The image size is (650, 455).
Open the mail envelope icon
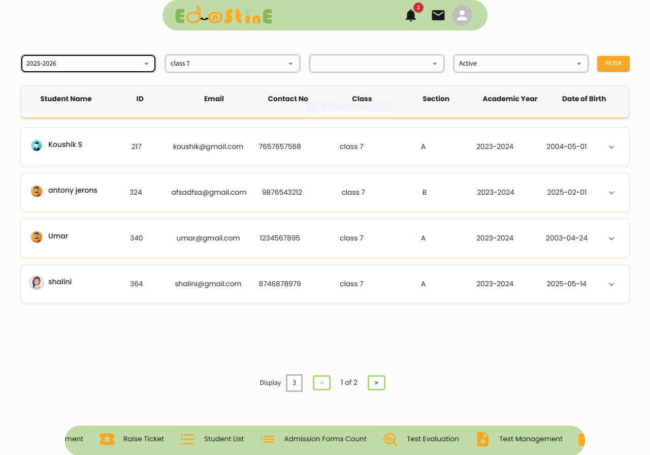point(438,15)
